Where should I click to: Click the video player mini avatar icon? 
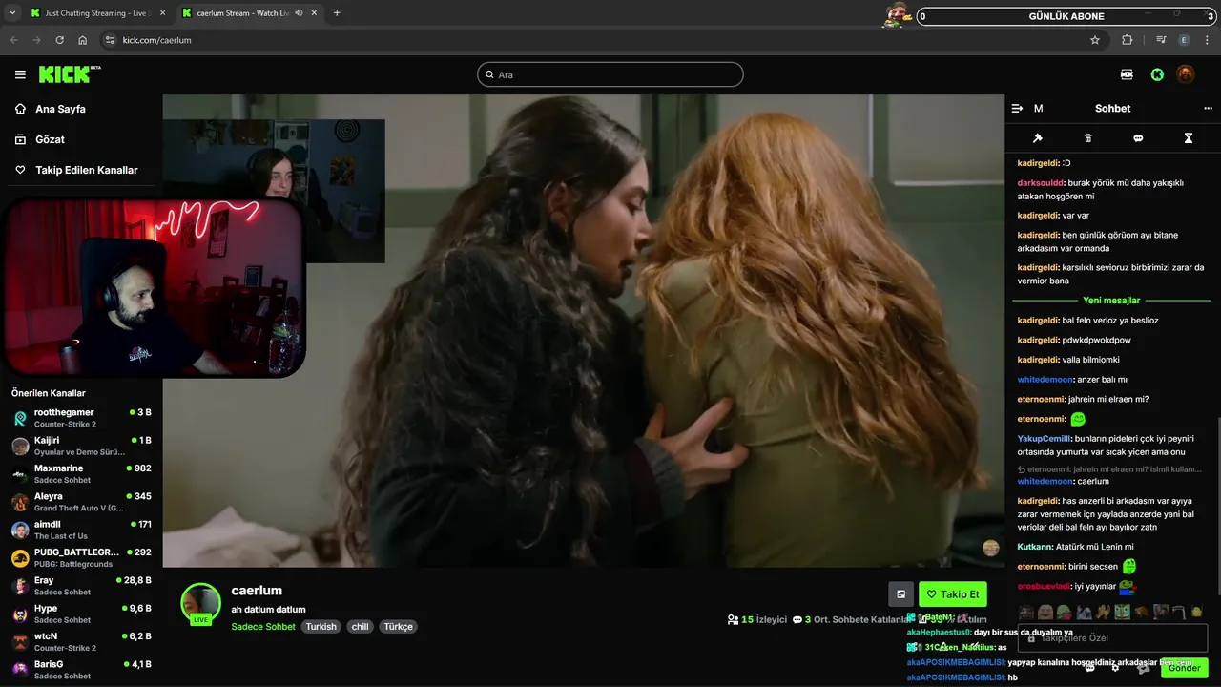click(x=991, y=548)
